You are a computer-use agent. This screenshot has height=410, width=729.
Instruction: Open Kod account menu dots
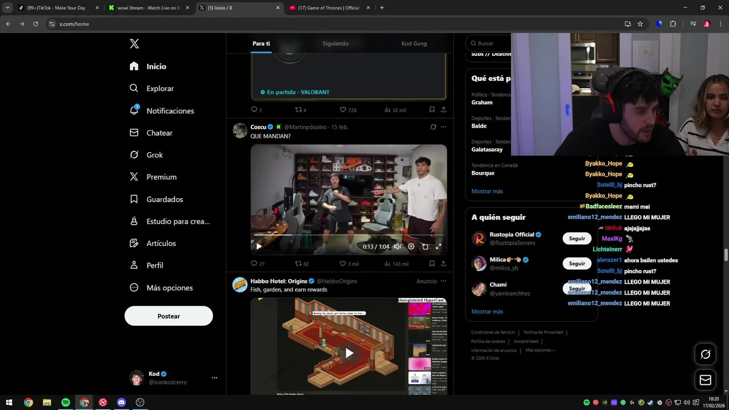click(x=214, y=378)
